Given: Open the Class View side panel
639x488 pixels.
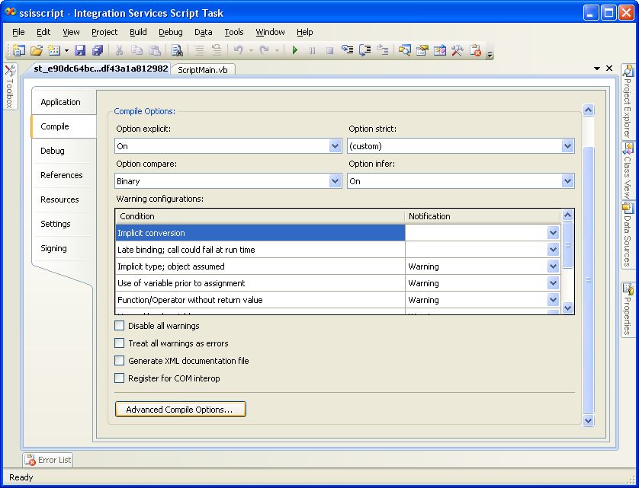Looking at the screenshot, I should tap(628, 171).
